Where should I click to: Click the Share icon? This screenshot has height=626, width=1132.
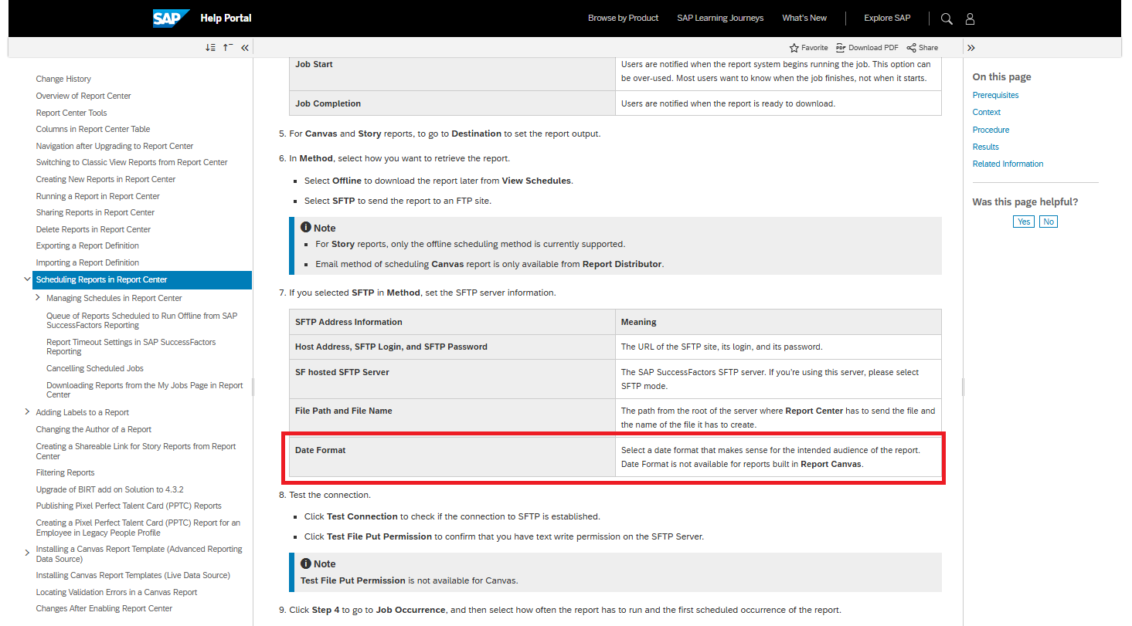tap(912, 48)
